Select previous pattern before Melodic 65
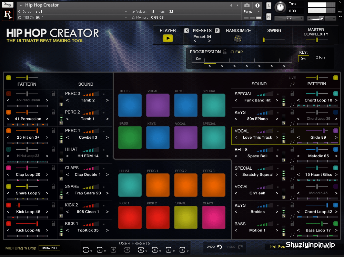344x257 pixels. [299, 156]
